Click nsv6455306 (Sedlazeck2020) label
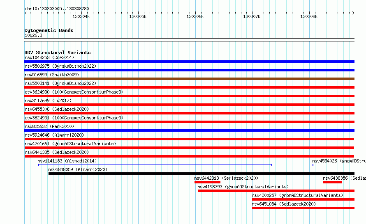Screen dimensions: 366x224 click(57, 109)
